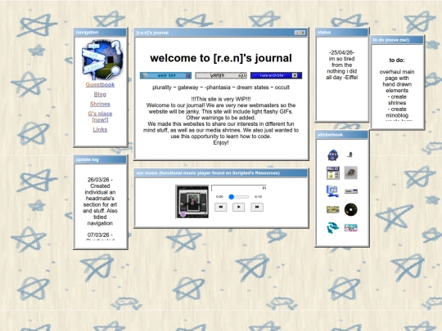Click the 'to do:' heading text
Image resolution: width=442 pixels, height=331 pixels.
pos(397,60)
